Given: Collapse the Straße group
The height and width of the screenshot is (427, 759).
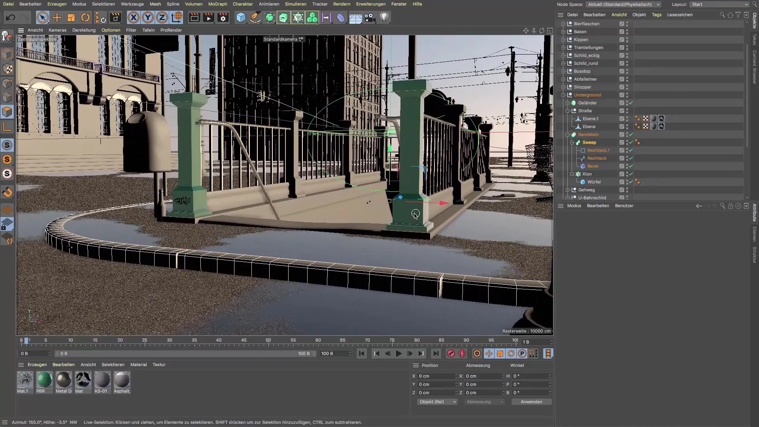Looking at the screenshot, I should point(568,111).
